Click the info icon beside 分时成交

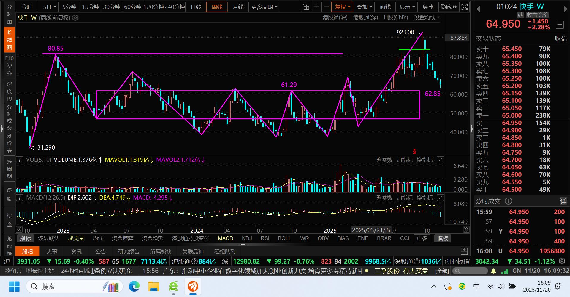509,201
